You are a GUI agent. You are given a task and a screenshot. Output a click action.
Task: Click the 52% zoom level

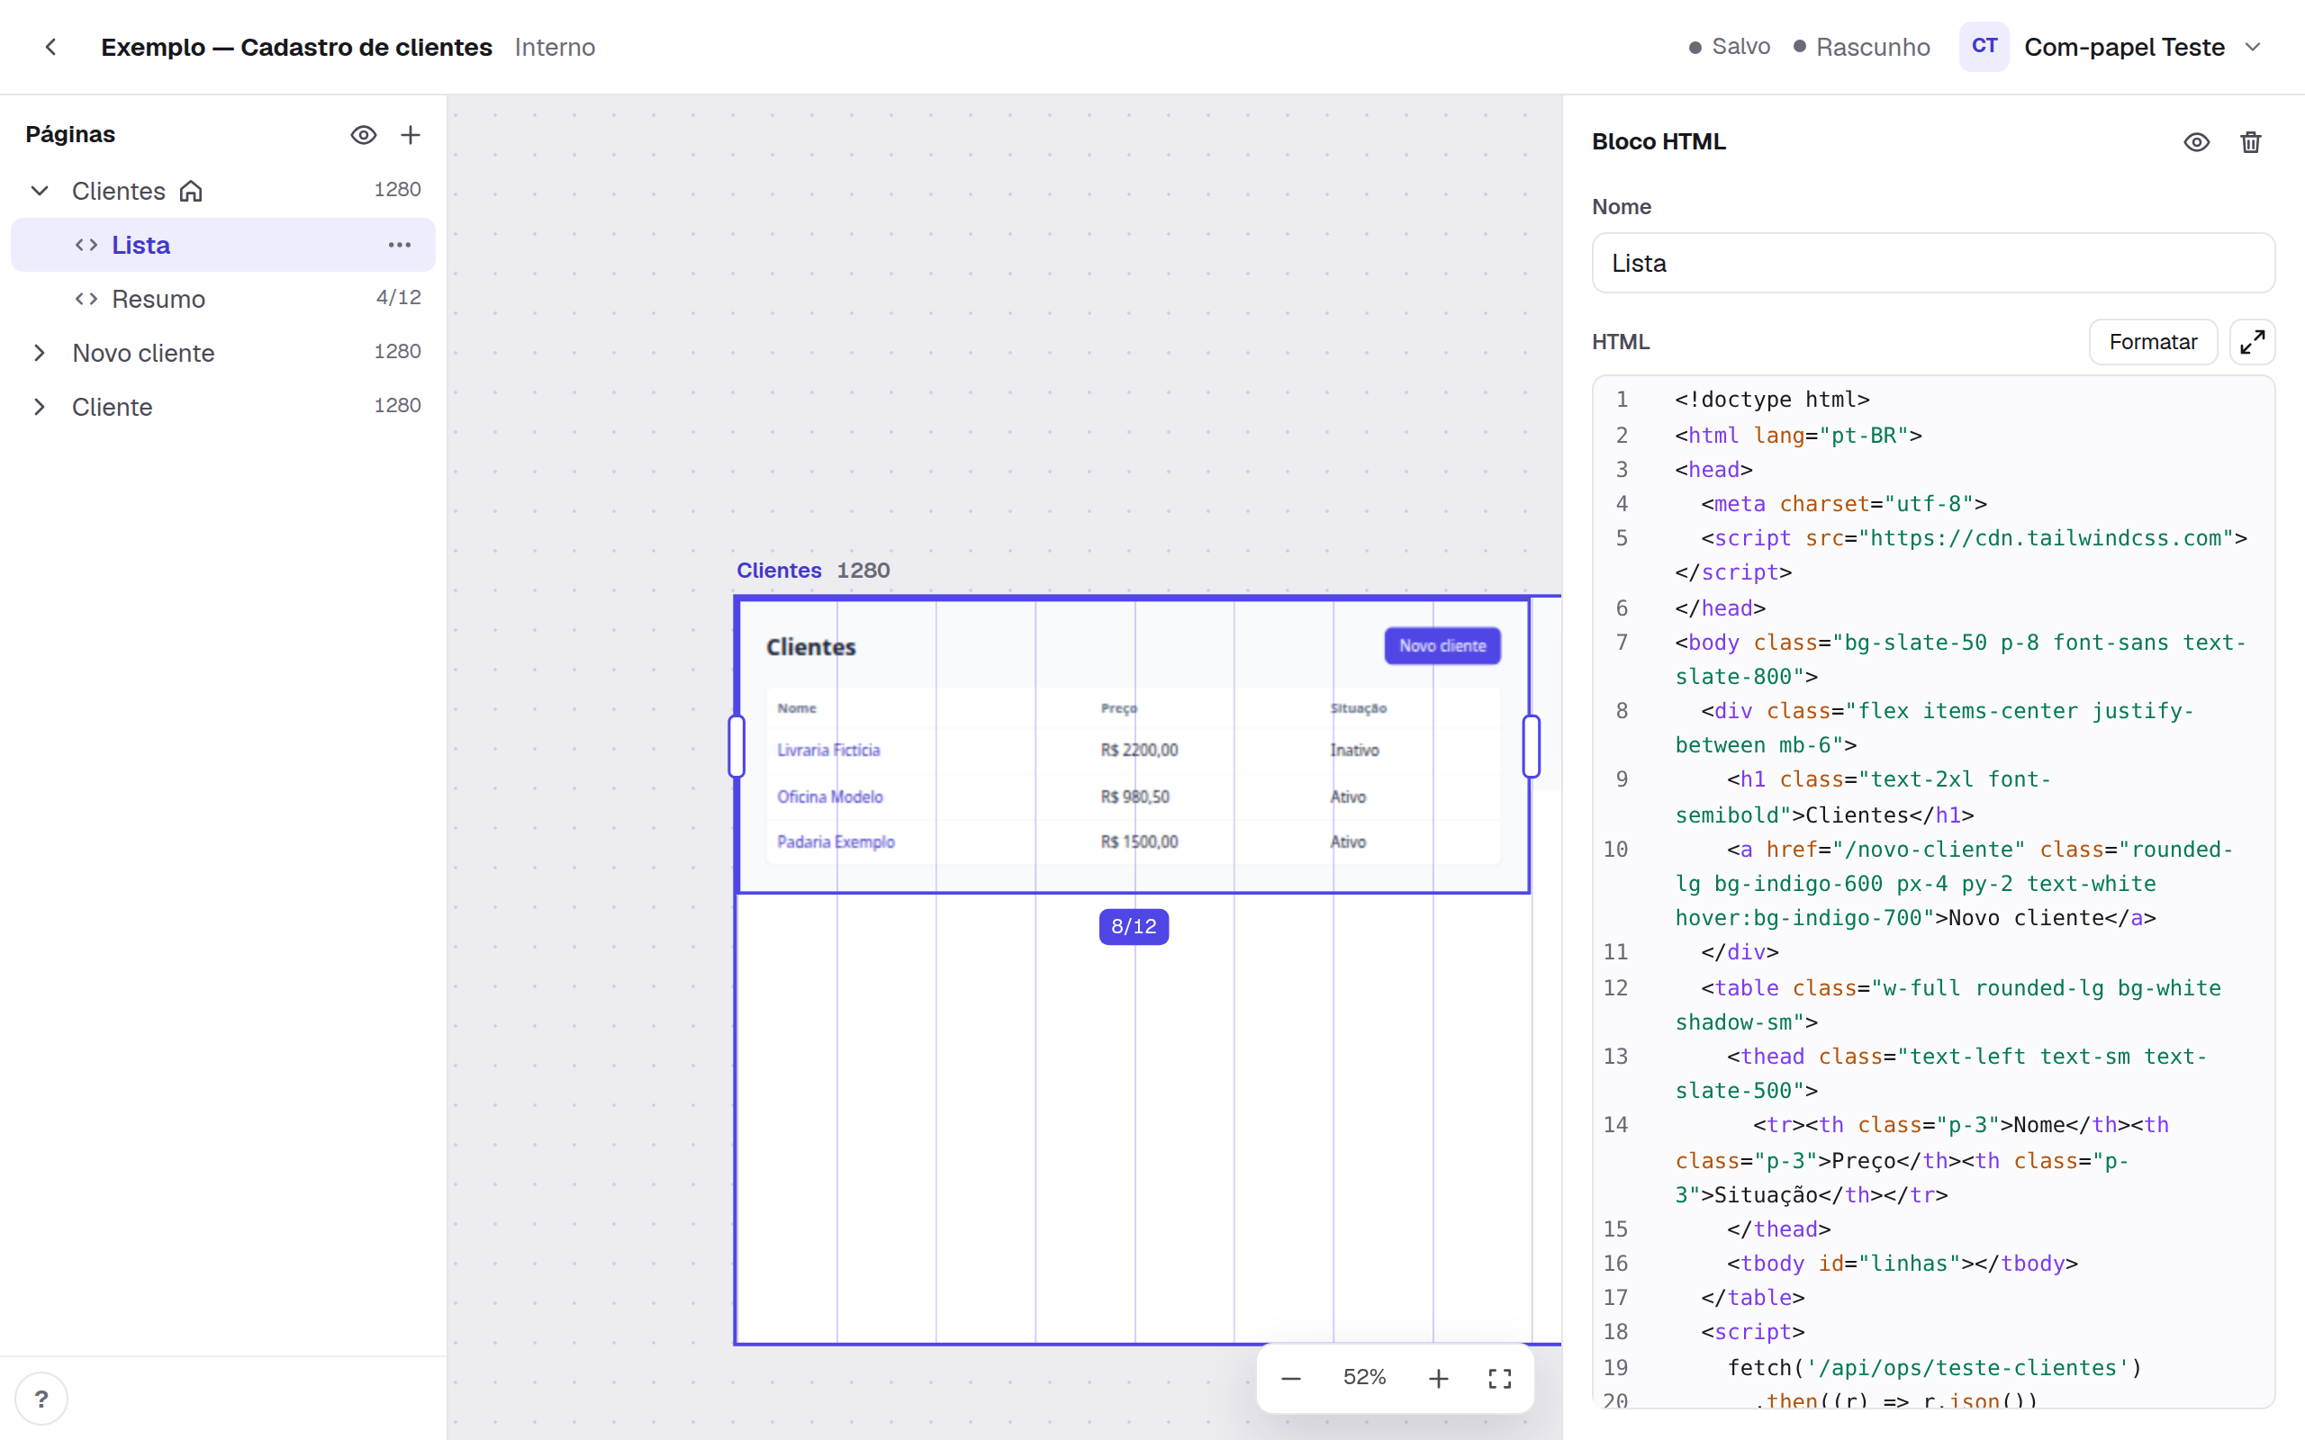1364,1377
